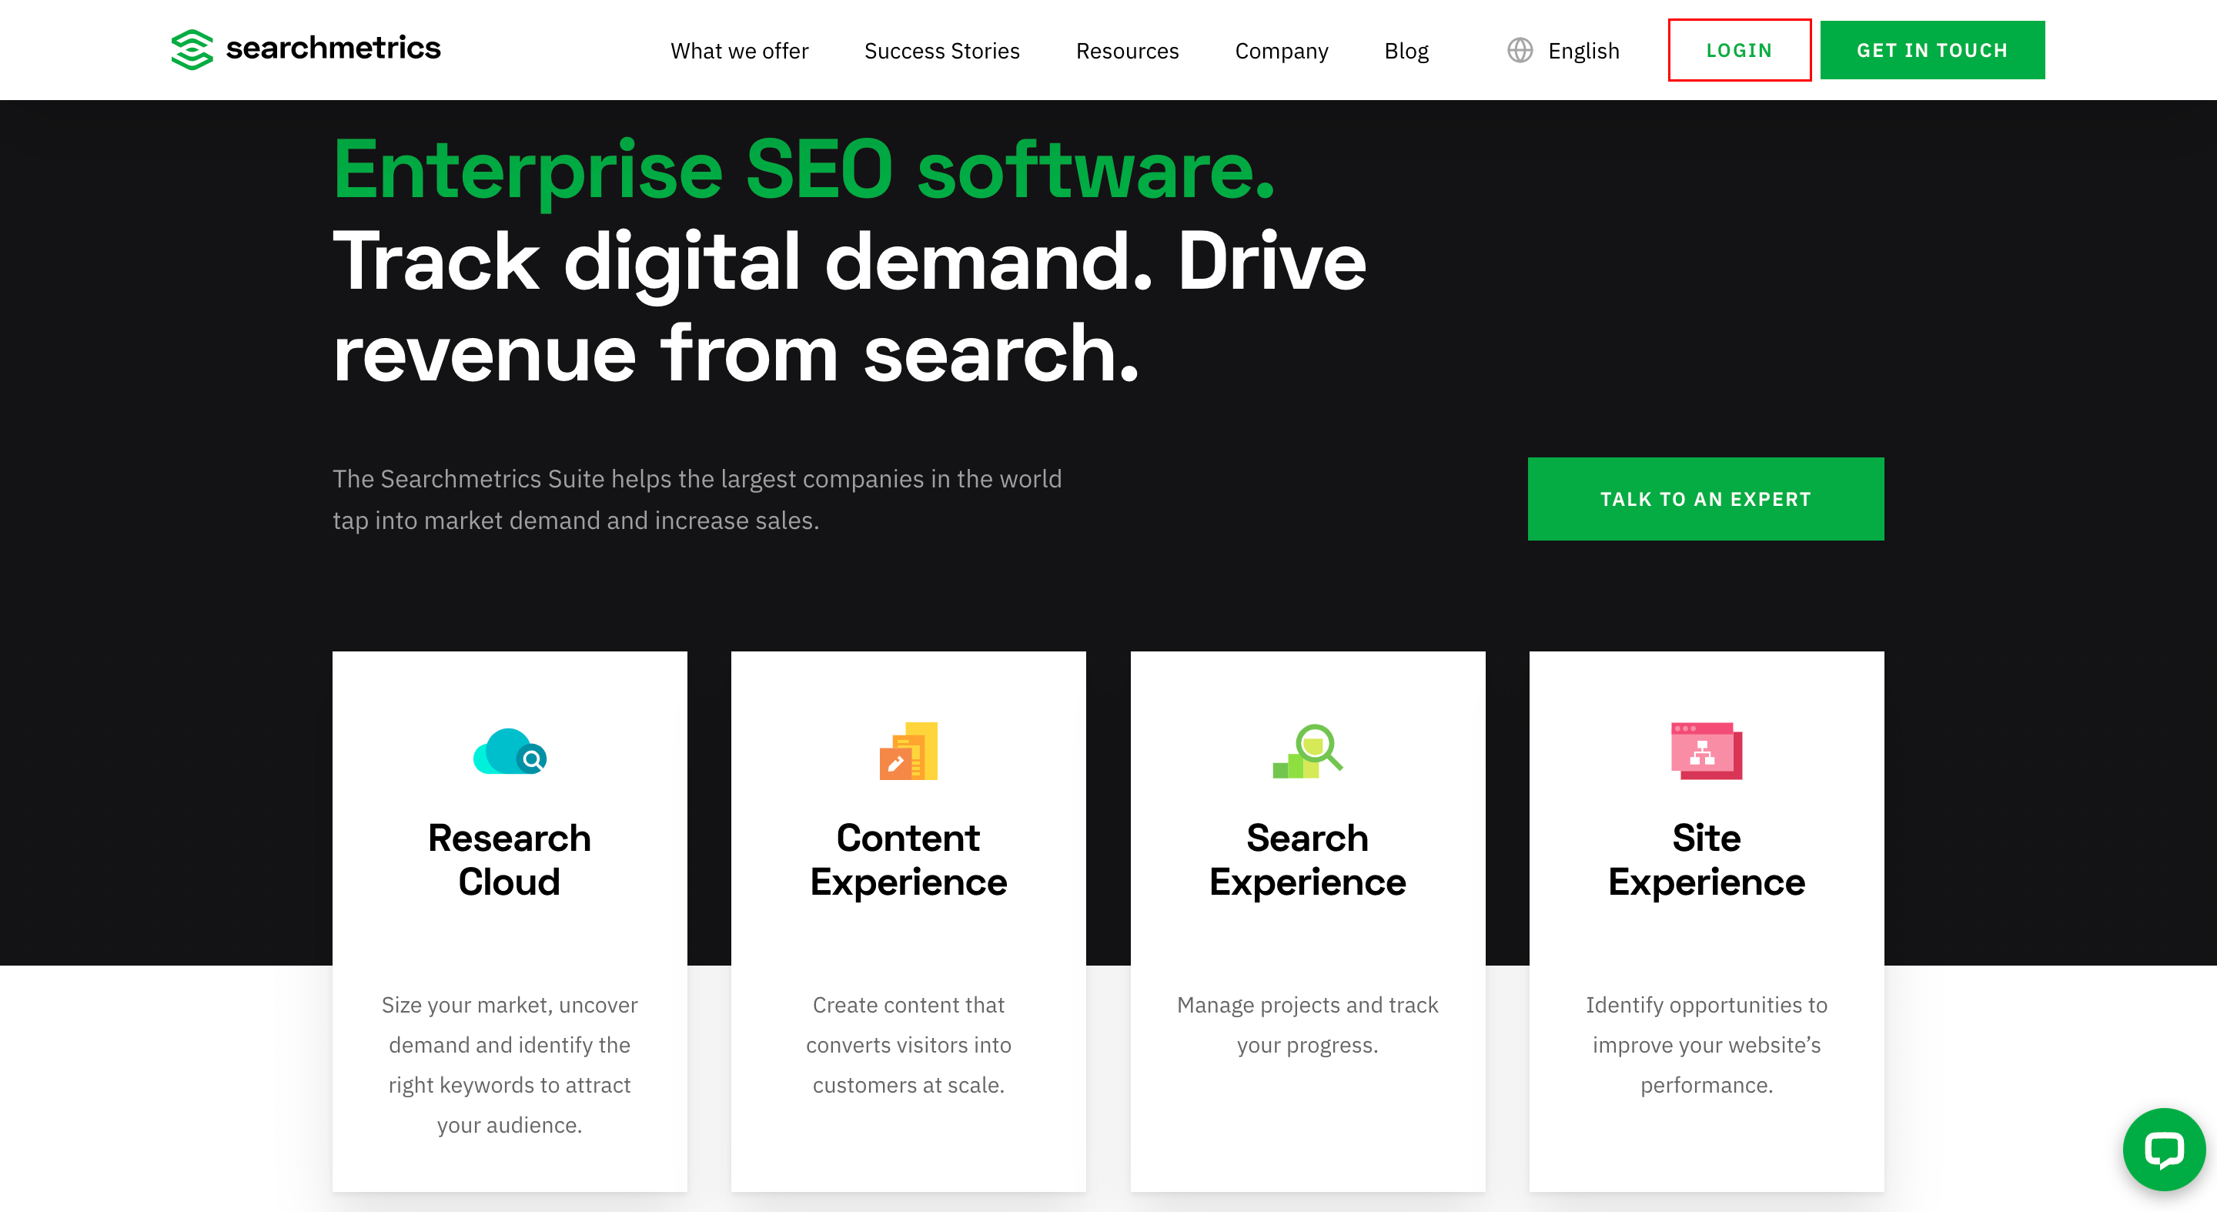The image size is (2217, 1212).
Task: Open the live chat bubble widget
Action: tap(2164, 1149)
